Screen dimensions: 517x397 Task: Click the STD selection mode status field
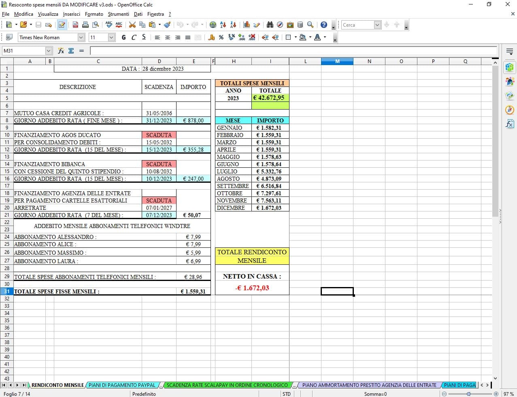pyautogui.click(x=286, y=394)
